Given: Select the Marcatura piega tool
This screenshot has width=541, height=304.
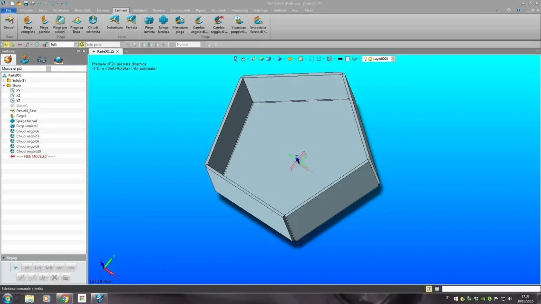Looking at the screenshot, I should 180,25.
